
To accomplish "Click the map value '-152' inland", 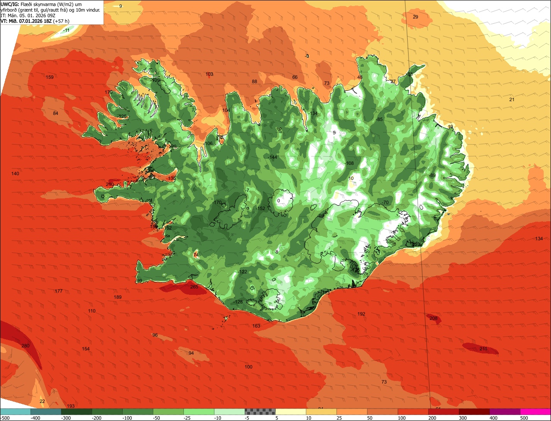I will pyautogui.click(x=260, y=209).
